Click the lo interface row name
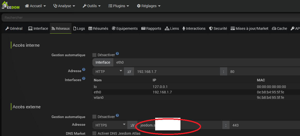Viewport: 300px width, 136px height. pos(95,87)
